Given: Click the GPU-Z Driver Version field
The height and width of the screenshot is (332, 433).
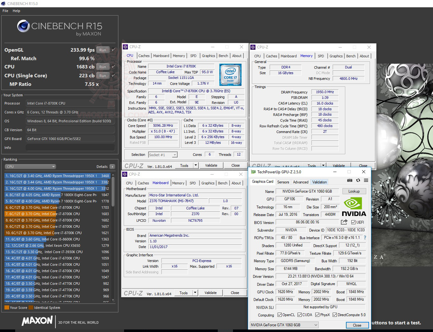Looking at the screenshot, I should click(x=320, y=276).
